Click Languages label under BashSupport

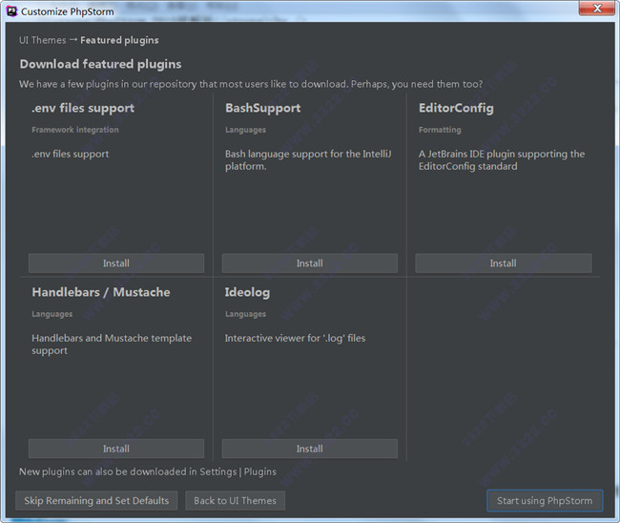point(245,130)
